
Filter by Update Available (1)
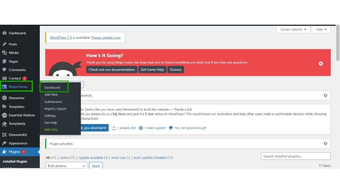coord(93,158)
